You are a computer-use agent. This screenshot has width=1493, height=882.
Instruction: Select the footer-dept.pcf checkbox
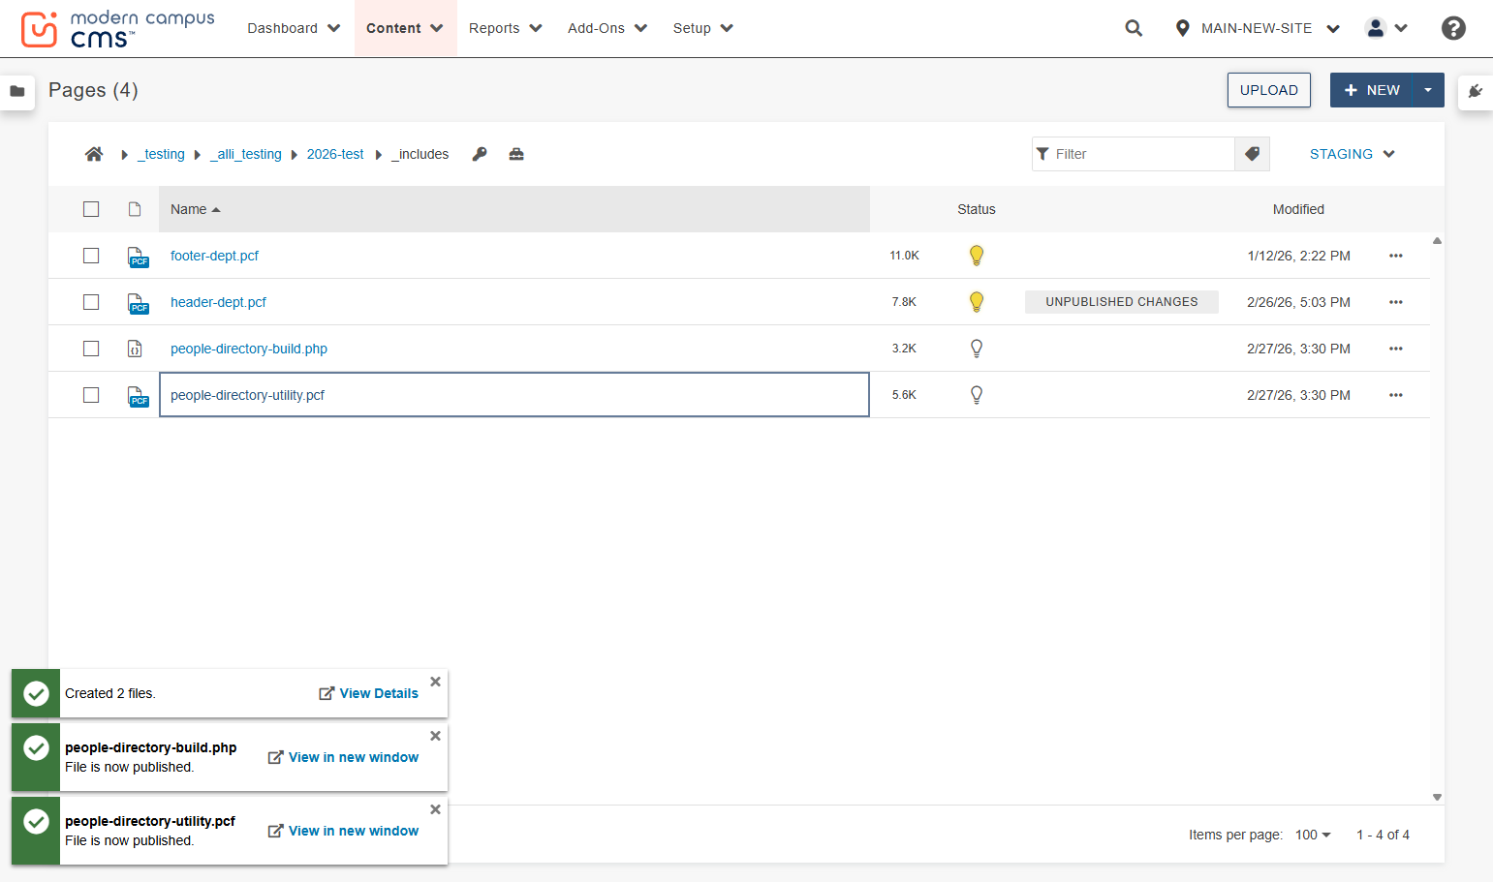(x=91, y=256)
